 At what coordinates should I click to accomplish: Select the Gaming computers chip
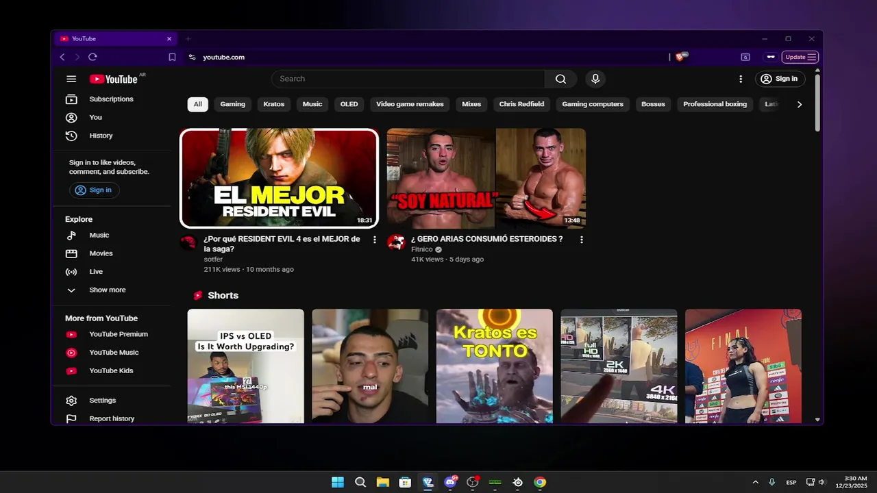pyautogui.click(x=593, y=104)
